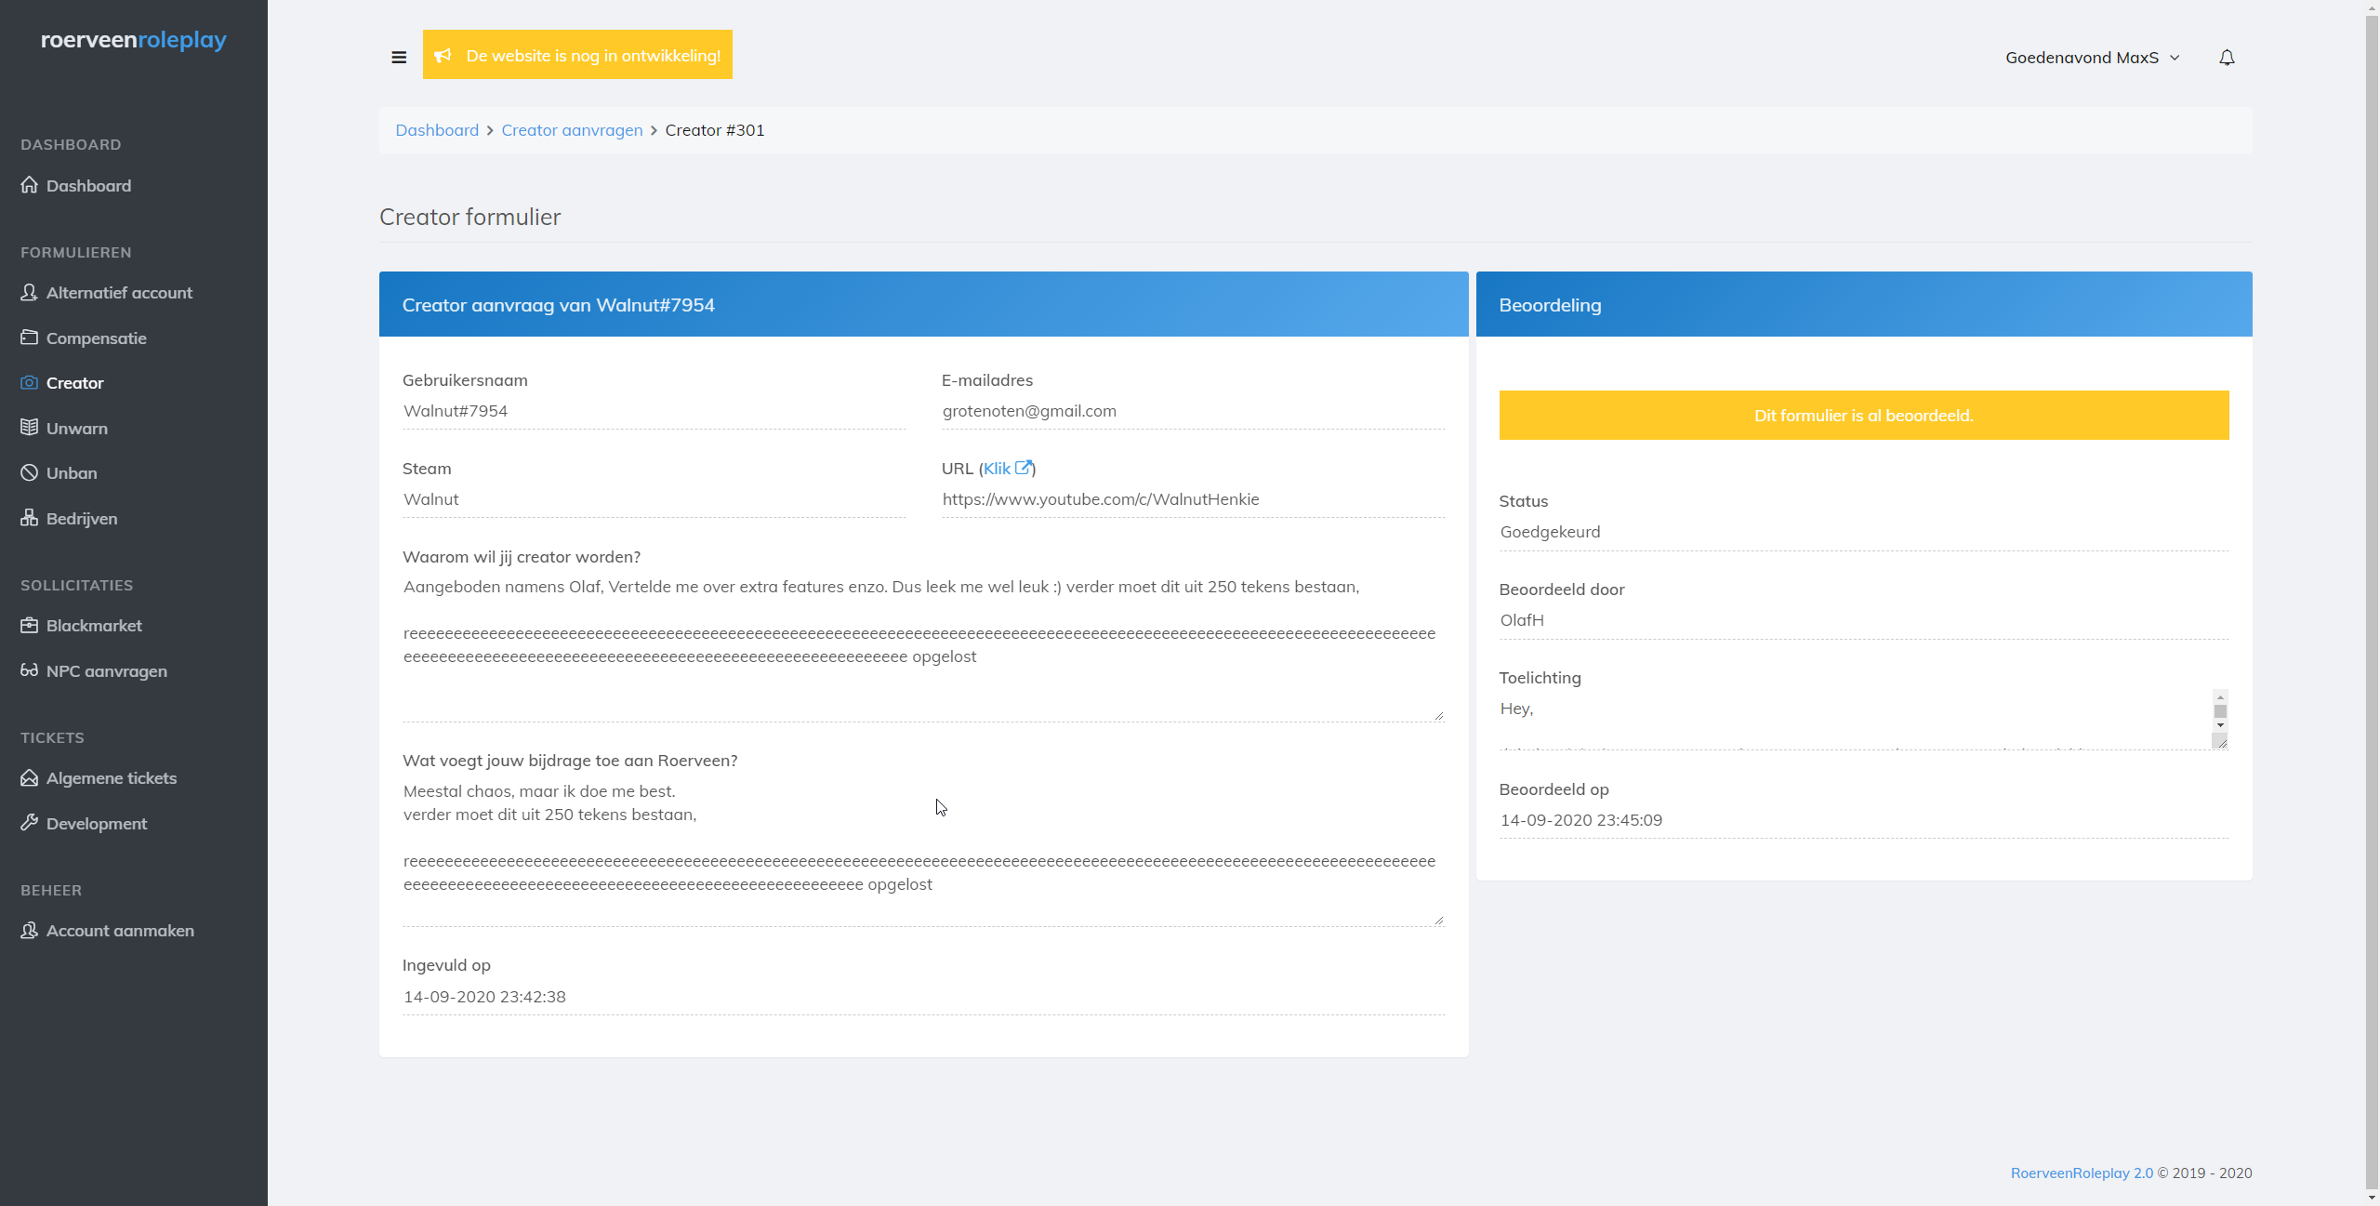Click the Toelichting scroll up arrow
The height and width of the screenshot is (1206, 2380).
pyautogui.click(x=2220, y=696)
